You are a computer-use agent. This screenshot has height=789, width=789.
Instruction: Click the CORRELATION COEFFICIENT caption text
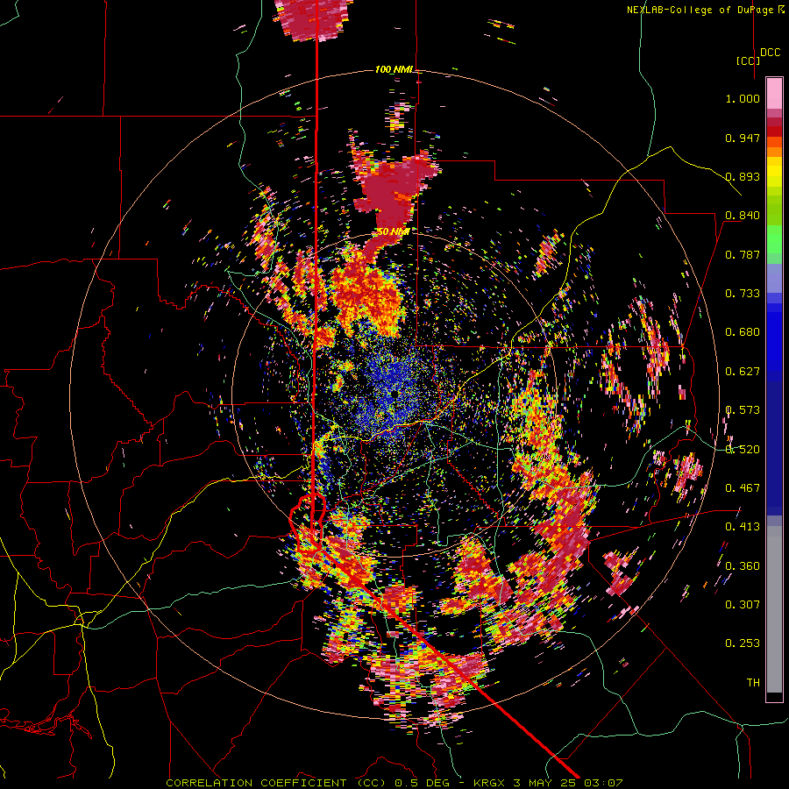coord(256,783)
